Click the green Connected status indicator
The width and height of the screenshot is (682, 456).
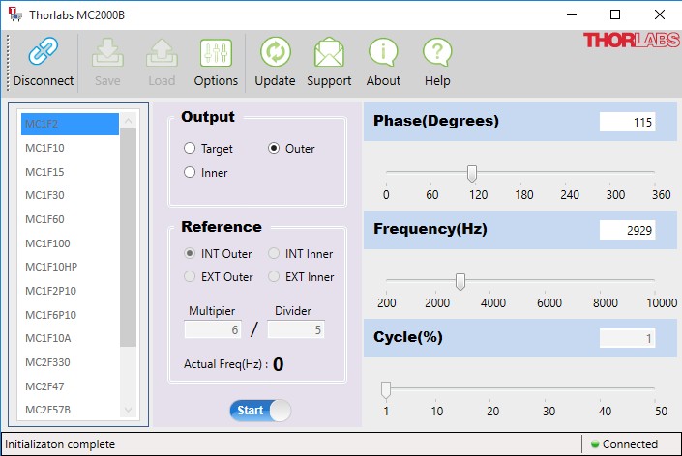pos(595,443)
